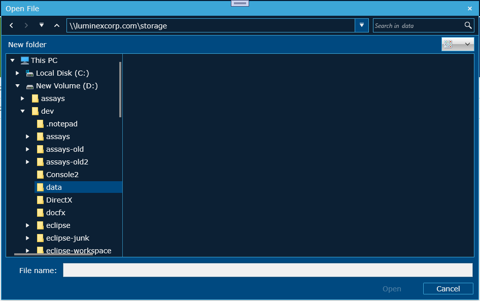Select the DirectX folder

59,200
